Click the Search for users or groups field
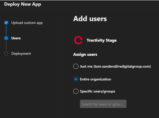The height and width of the screenshot is (118, 159). coord(103,104)
